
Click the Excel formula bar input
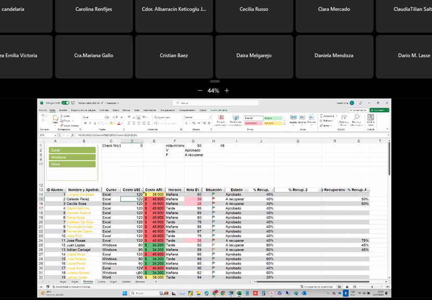(x=232, y=135)
